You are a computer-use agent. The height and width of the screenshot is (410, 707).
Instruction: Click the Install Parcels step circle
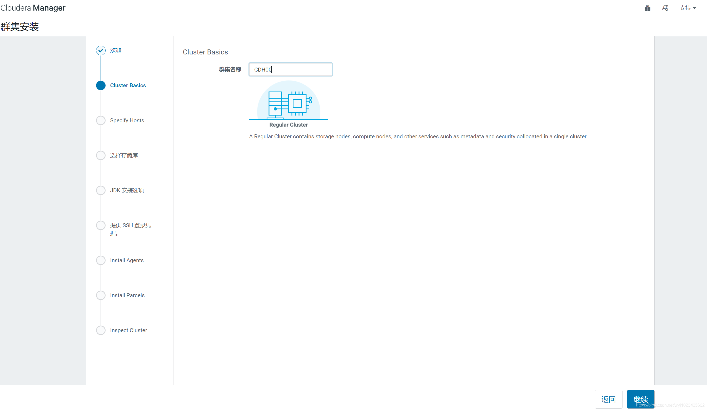(101, 295)
